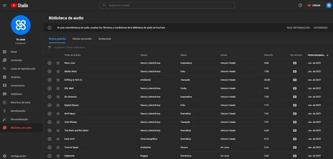Sort by Fecha incorporación column arrow
Viewport: 333px width, 159px height.
tap(327, 55)
